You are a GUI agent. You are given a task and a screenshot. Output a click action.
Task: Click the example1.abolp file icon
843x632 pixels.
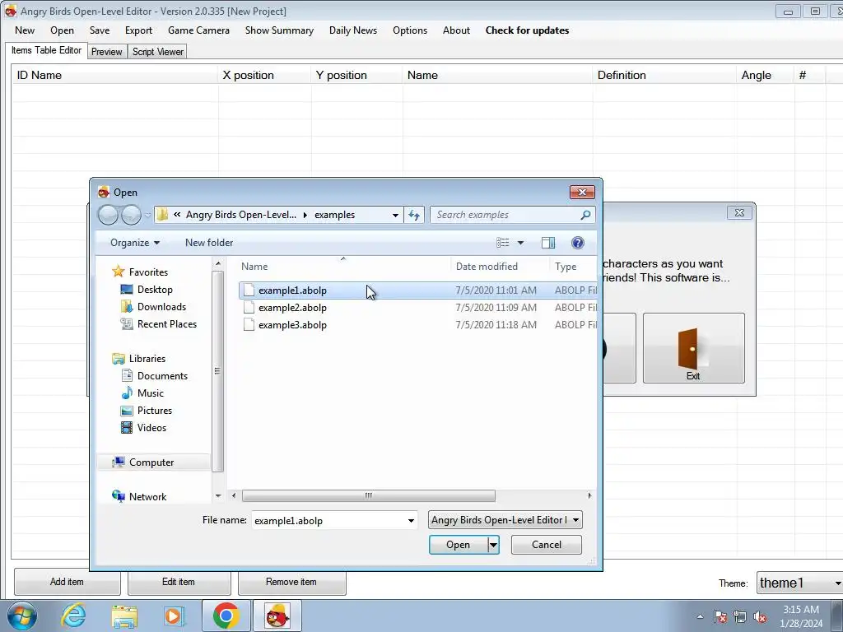click(x=249, y=290)
